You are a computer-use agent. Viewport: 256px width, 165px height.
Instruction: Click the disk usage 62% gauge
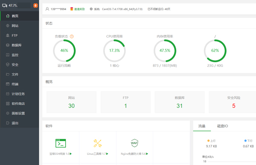click(x=215, y=51)
